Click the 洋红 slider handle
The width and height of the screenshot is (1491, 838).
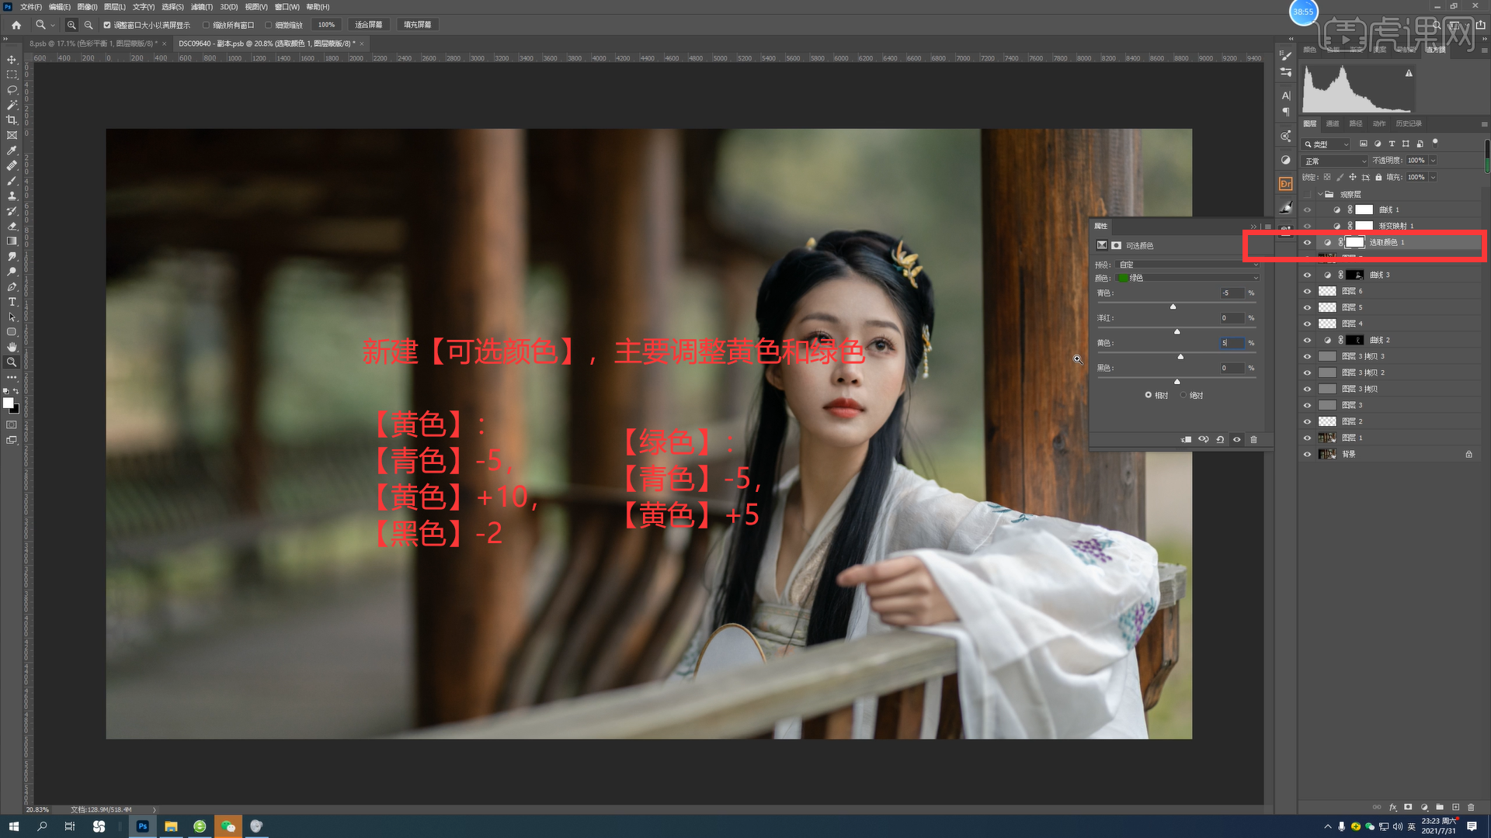(x=1177, y=331)
